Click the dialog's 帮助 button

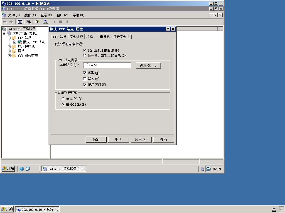(x=164, y=140)
